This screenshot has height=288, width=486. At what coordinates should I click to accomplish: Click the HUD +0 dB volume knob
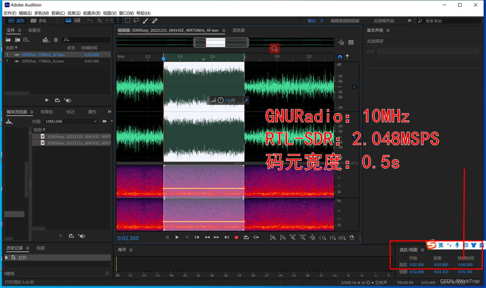[221, 100]
